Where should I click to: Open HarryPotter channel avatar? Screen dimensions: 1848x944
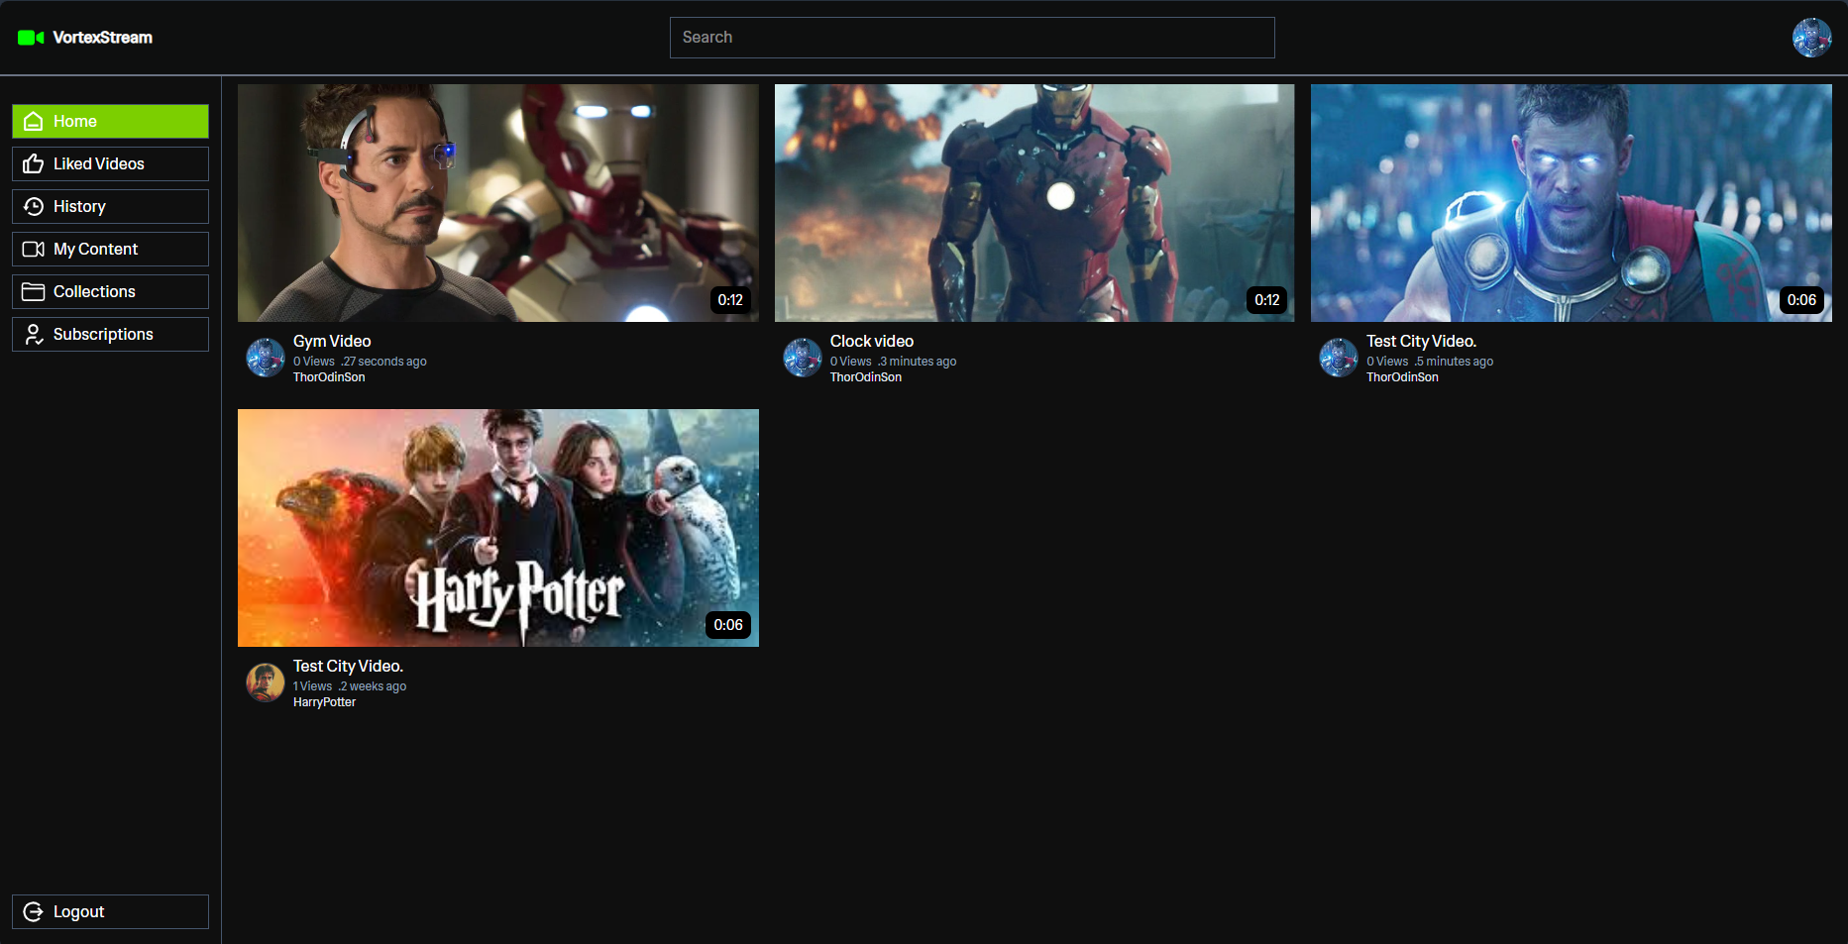tap(266, 682)
